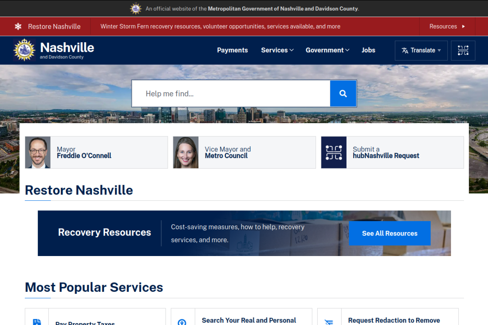The height and width of the screenshot is (325, 488).
Task: Open the hubNashville icon in the header
Action: (463, 50)
